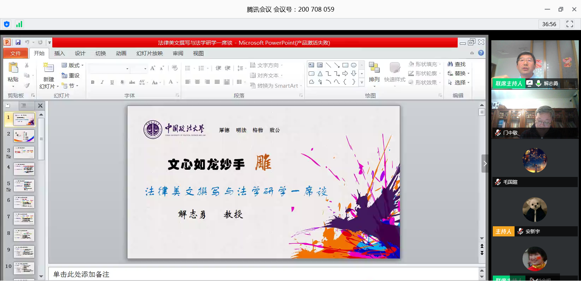Click the 查找 find button
This screenshot has height=281, width=581.
click(x=456, y=64)
